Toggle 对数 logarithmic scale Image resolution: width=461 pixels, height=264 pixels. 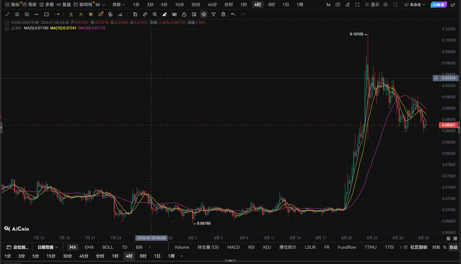pyautogui.click(x=436, y=247)
